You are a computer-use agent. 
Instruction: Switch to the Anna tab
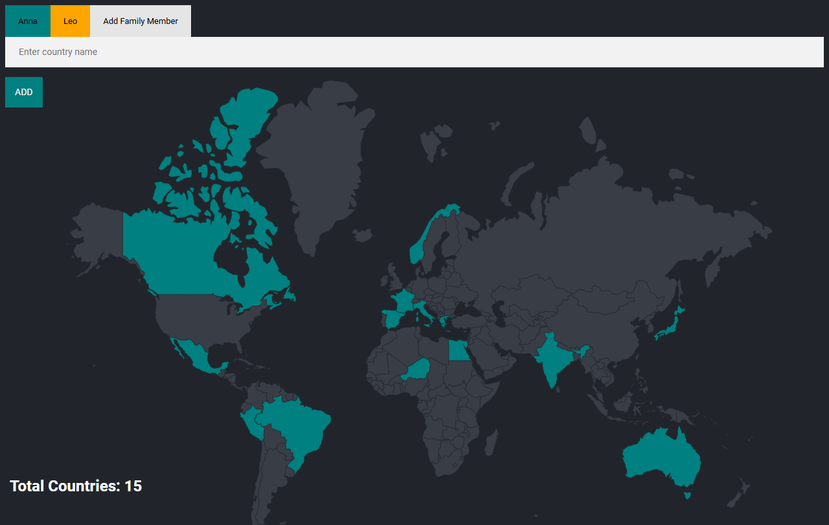tap(28, 21)
